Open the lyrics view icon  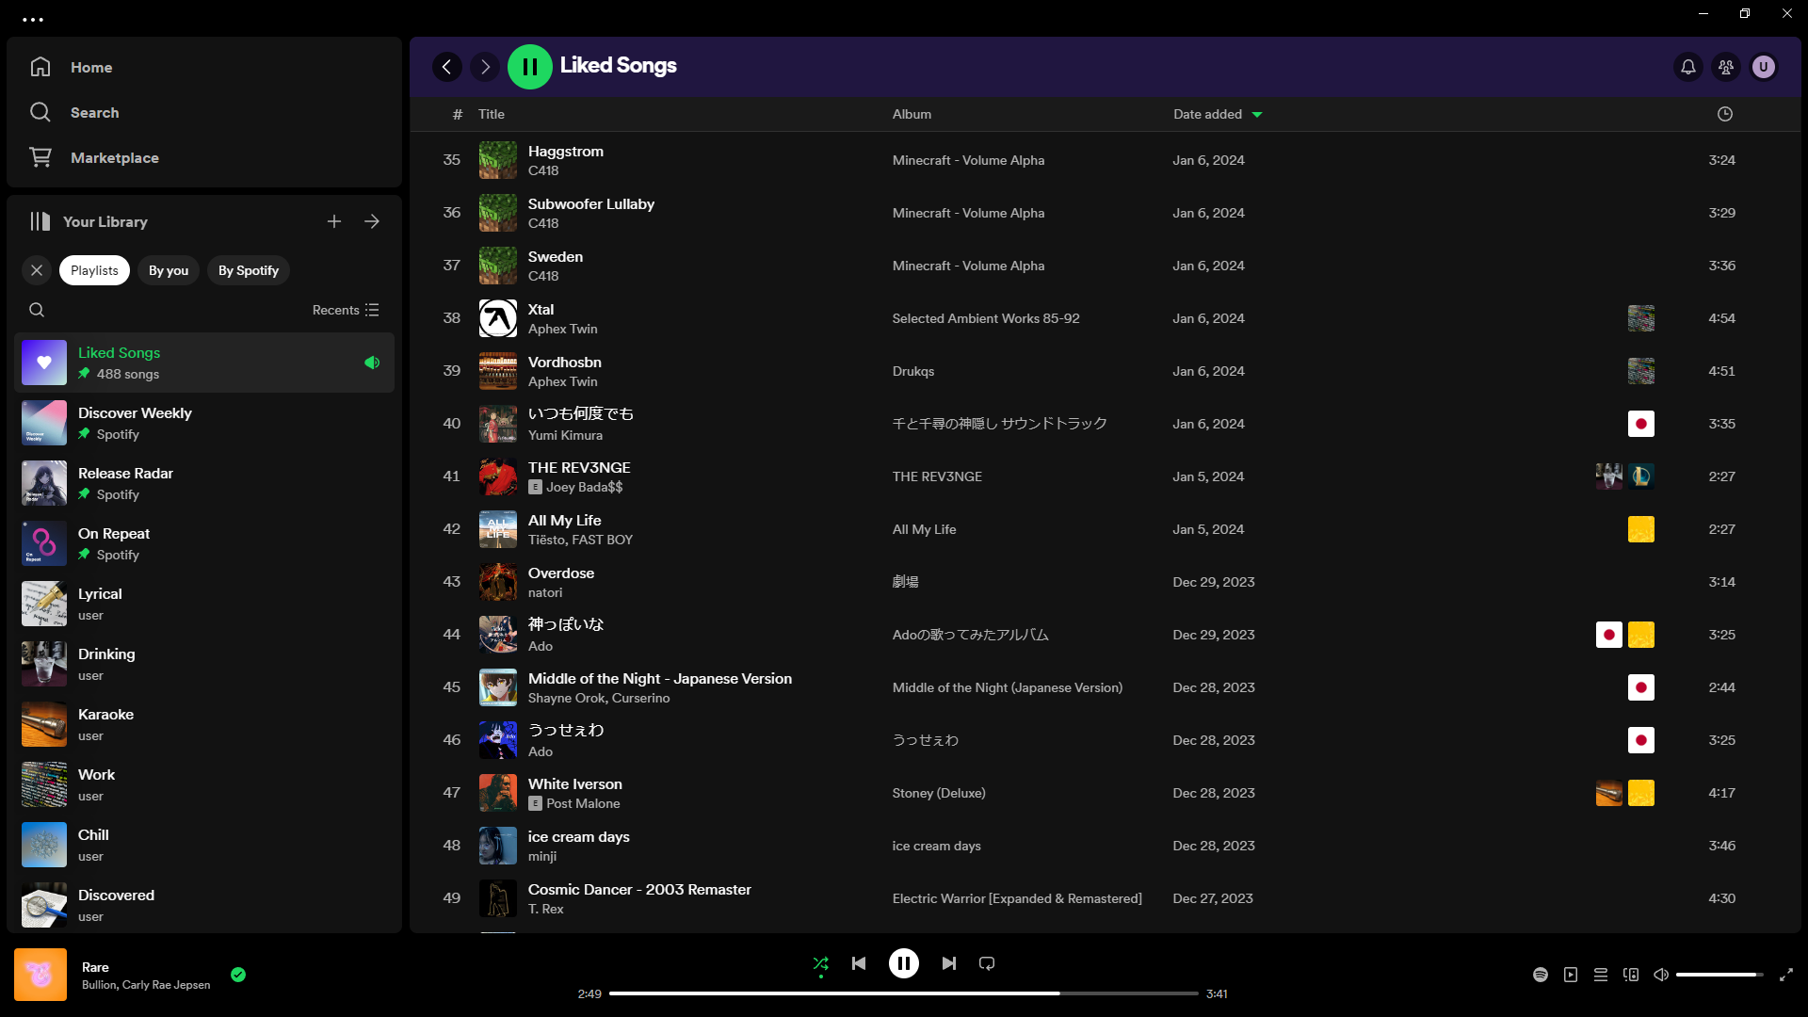pos(1541,975)
